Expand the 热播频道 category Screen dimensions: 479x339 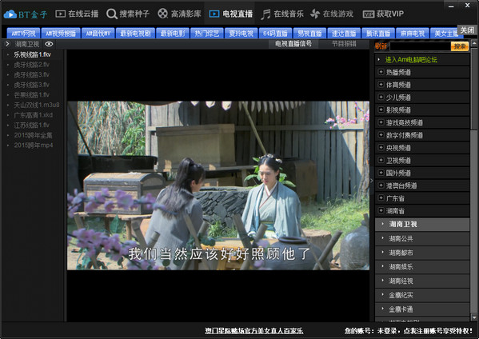(x=381, y=72)
